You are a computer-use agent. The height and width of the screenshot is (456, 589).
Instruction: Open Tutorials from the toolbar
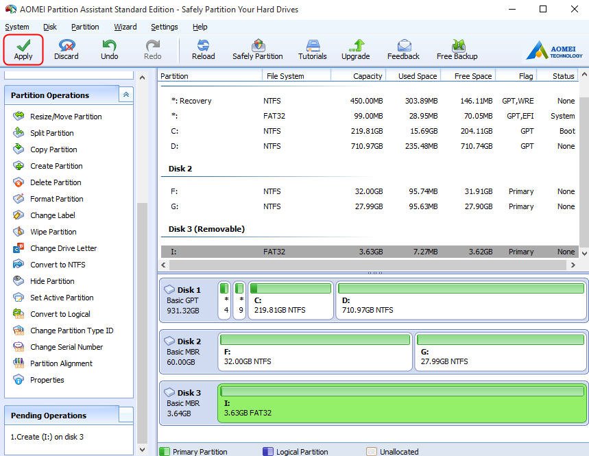click(312, 49)
